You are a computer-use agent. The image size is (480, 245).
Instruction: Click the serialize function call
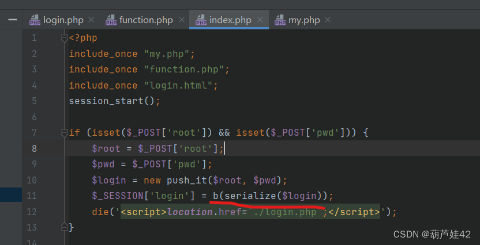250,196
